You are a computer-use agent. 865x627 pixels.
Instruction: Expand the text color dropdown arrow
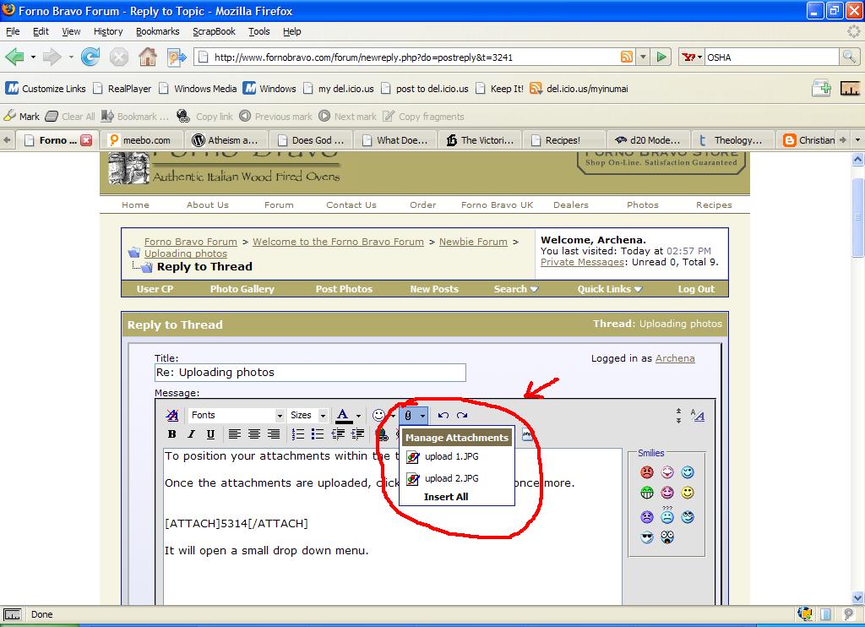[x=358, y=415]
